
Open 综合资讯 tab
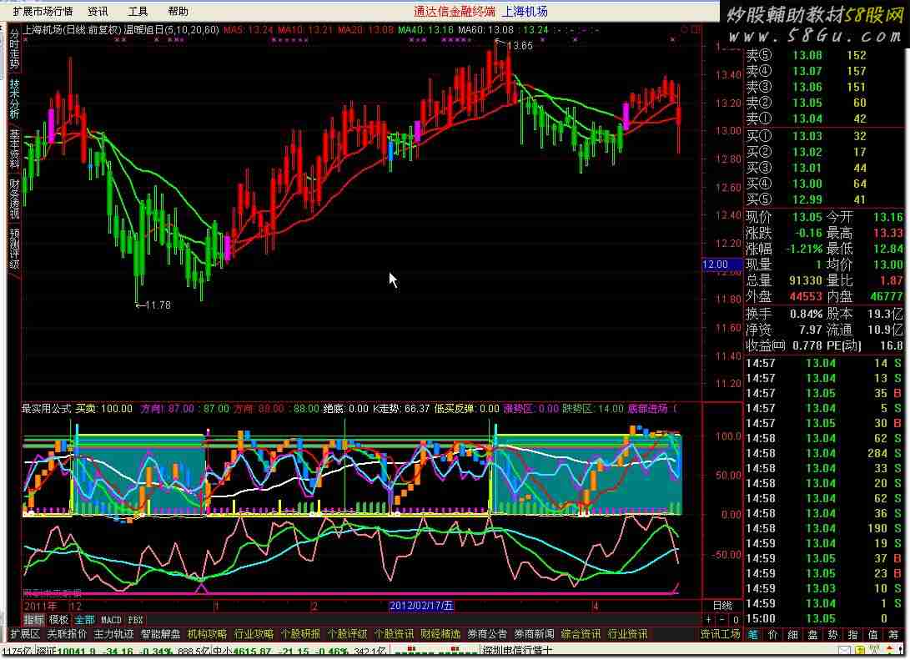click(x=581, y=634)
